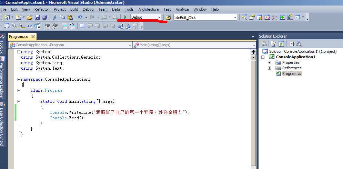Open the Debug menu

(88, 9)
